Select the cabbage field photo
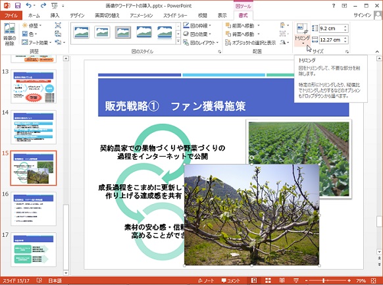Screen dimensions: 383x285 point(299,142)
